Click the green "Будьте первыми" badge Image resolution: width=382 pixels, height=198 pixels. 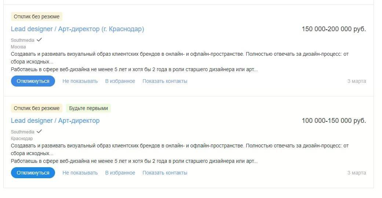tap(88, 108)
